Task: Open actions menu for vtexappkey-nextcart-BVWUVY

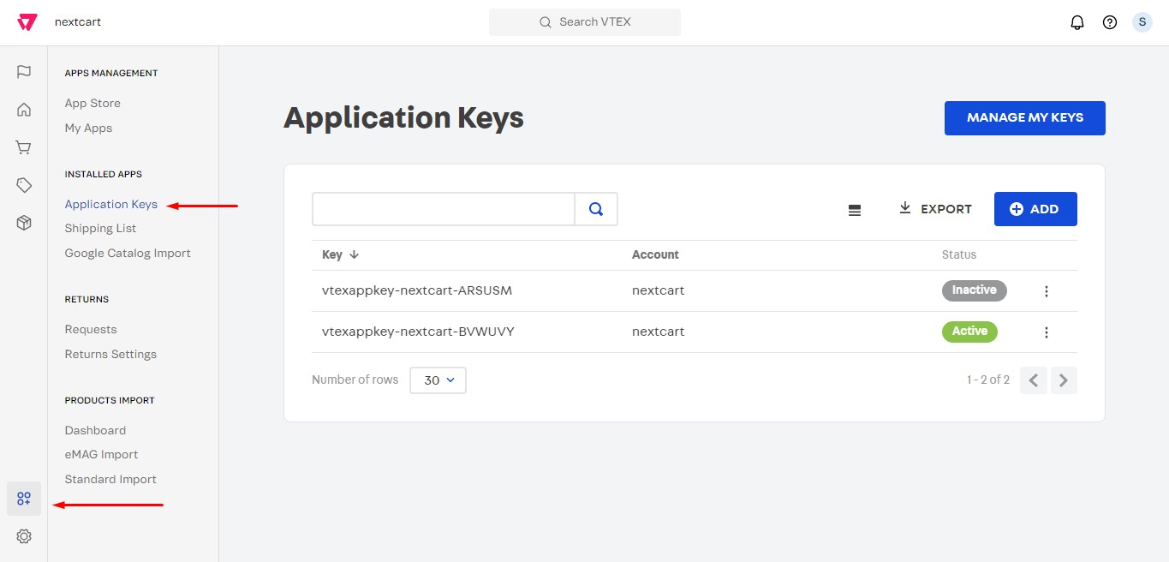Action: point(1047,332)
